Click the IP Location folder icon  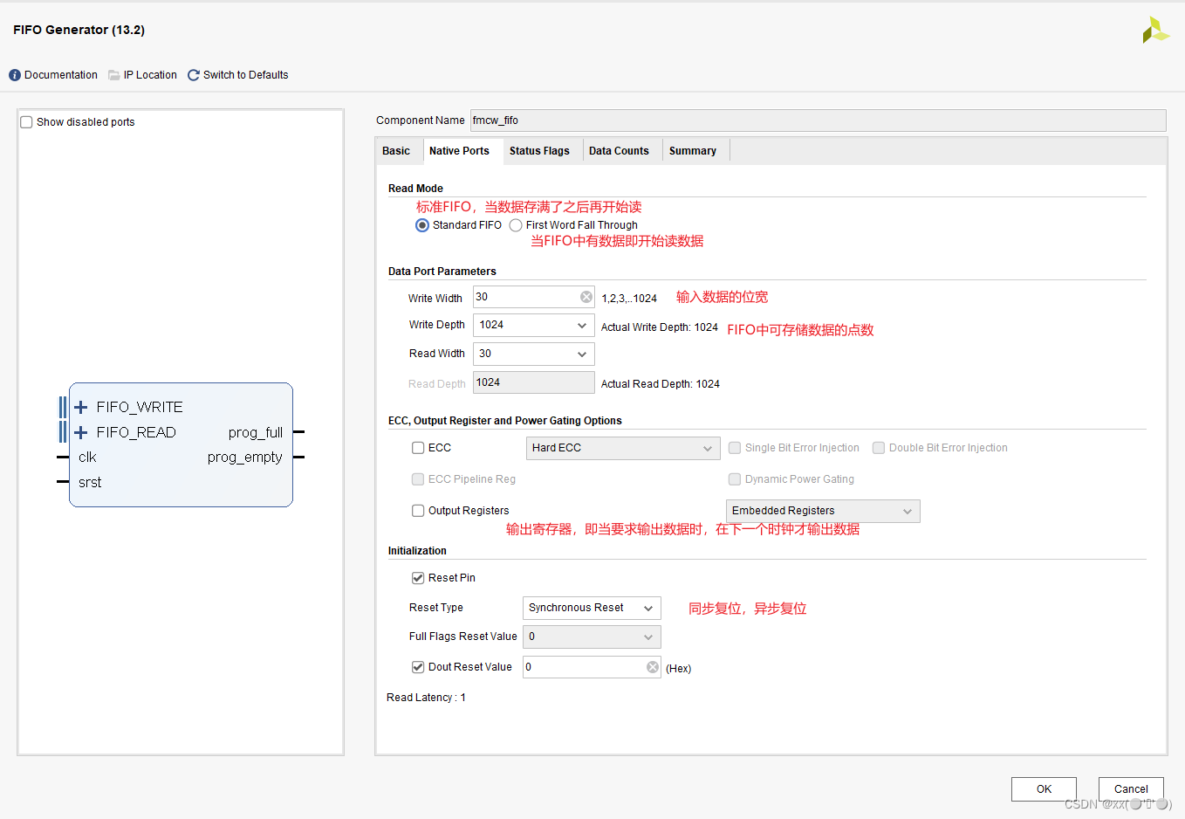pyautogui.click(x=114, y=75)
